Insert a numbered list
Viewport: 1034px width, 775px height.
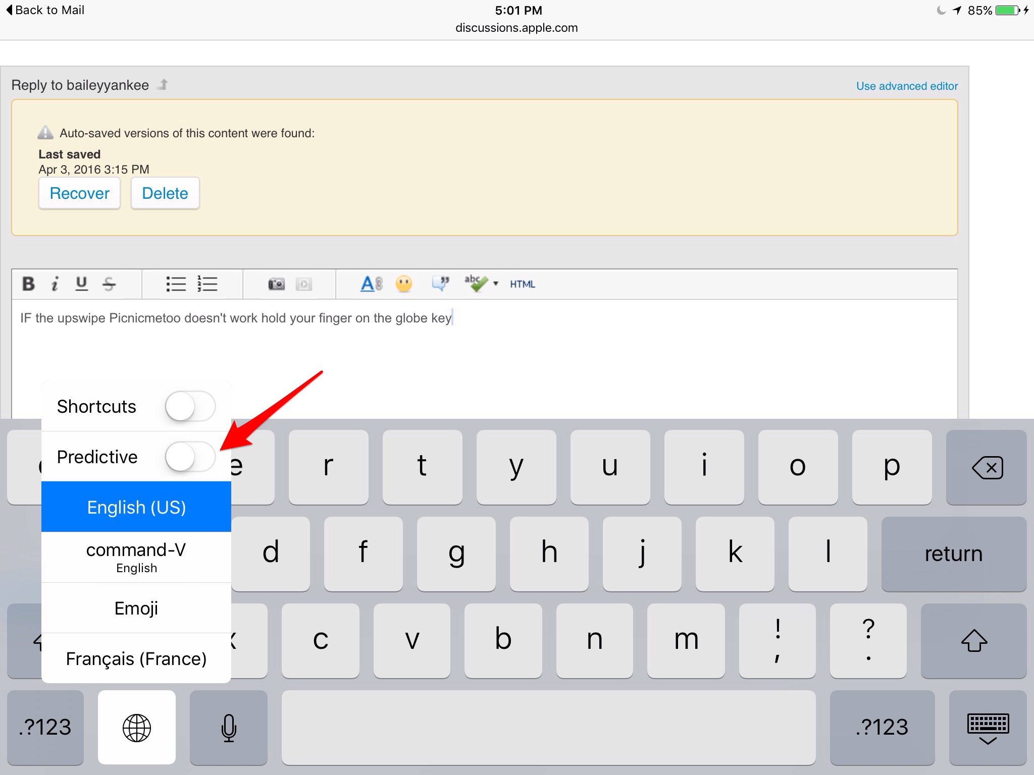click(x=207, y=284)
